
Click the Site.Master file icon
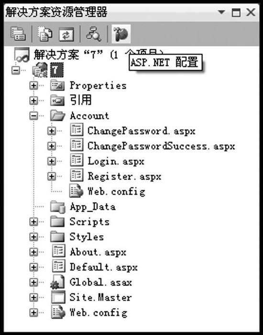[x=58, y=297]
